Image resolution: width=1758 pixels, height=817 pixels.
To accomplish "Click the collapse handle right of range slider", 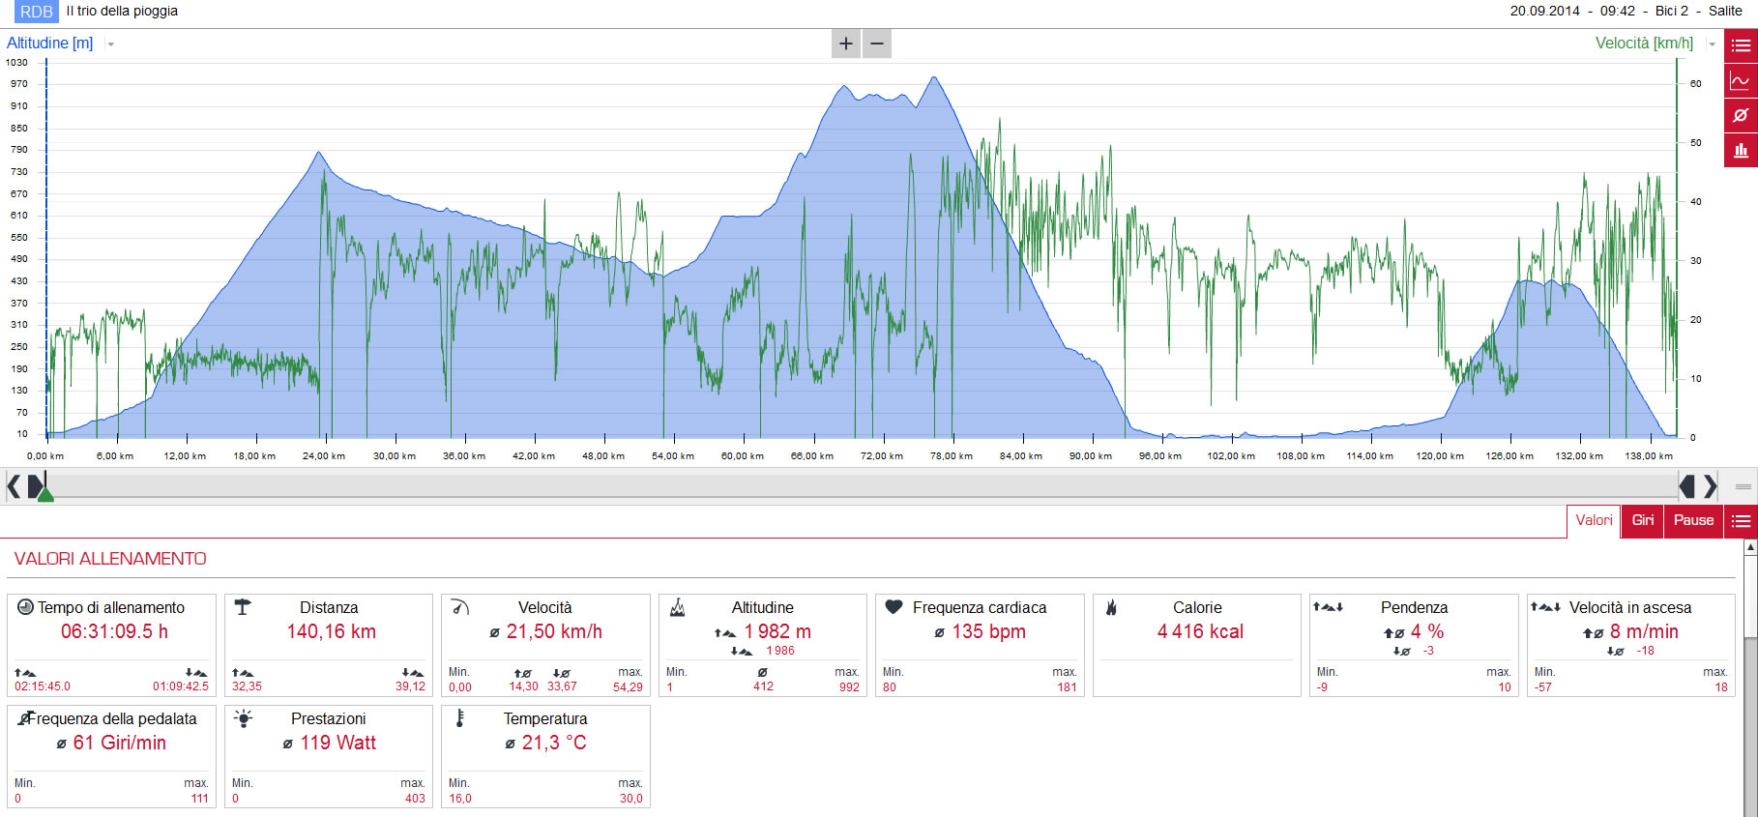I will pos(1743,486).
